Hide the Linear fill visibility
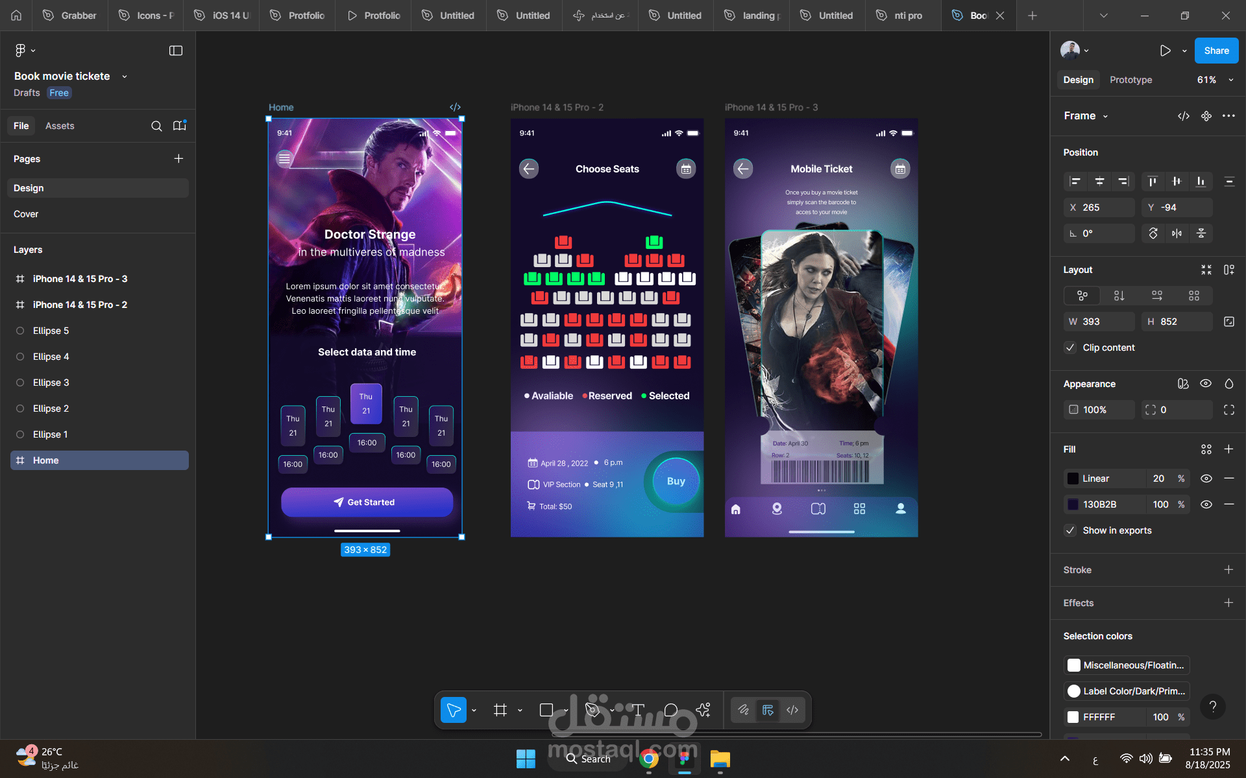 [1206, 478]
